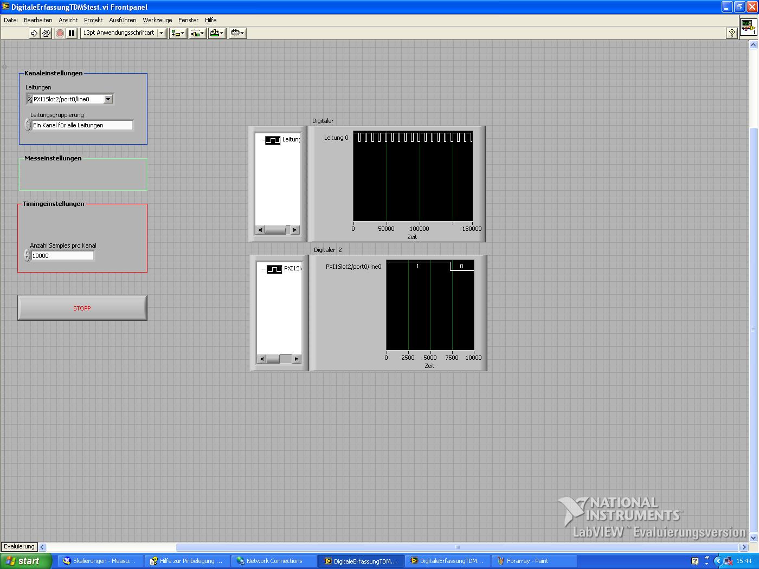The width and height of the screenshot is (759, 569).
Task: Click the right arrow of the Digitaler 2 legend scrollbar
Action: [297, 359]
